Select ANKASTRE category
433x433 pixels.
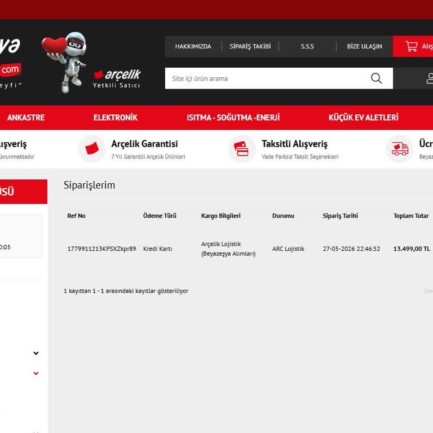point(26,118)
